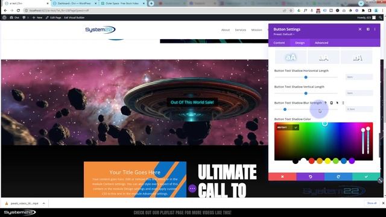
Task: Open the Button Settings three-dot menu
Action: click(x=375, y=29)
